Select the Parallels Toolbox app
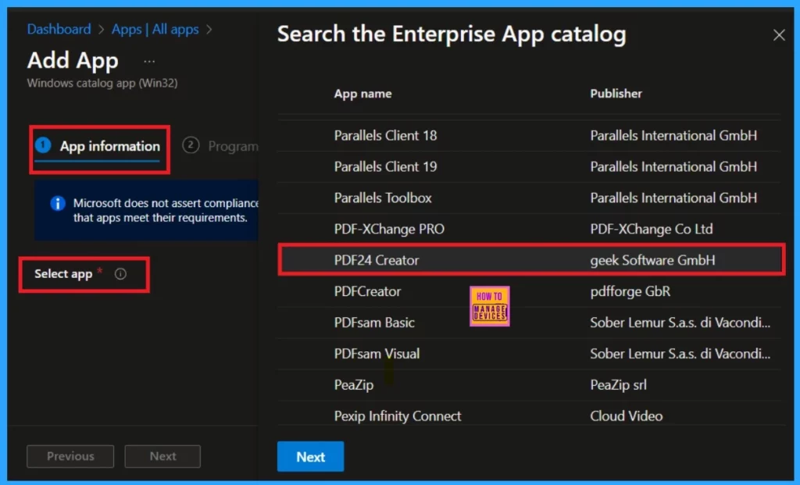The width and height of the screenshot is (800, 485). 529,198
